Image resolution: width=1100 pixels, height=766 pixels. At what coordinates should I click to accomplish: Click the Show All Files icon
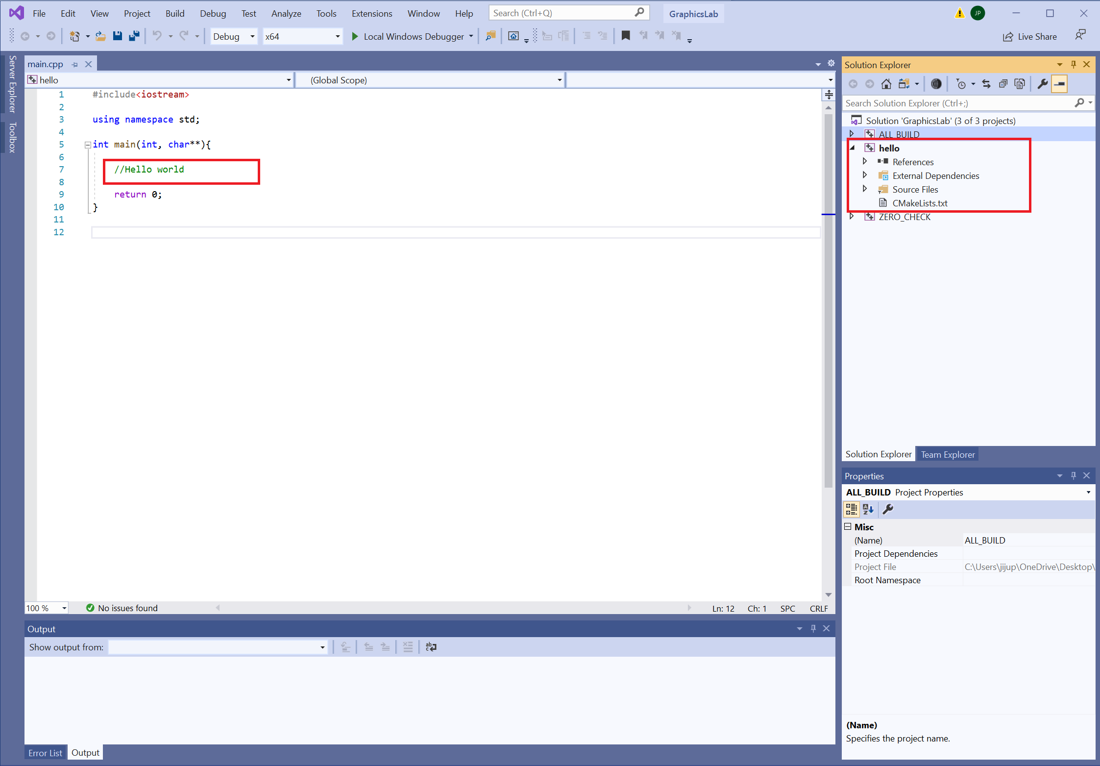[x=1020, y=84]
